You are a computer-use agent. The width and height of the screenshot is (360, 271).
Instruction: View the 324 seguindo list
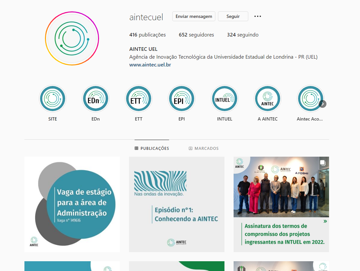(243, 35)
